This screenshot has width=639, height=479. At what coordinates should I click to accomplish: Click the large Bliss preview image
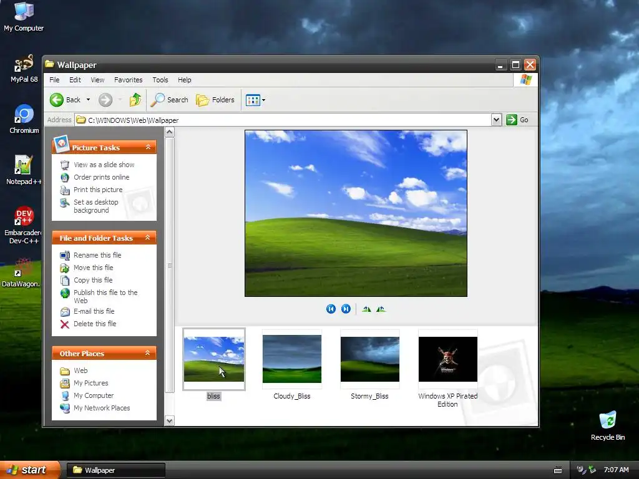tap(356, 213)
